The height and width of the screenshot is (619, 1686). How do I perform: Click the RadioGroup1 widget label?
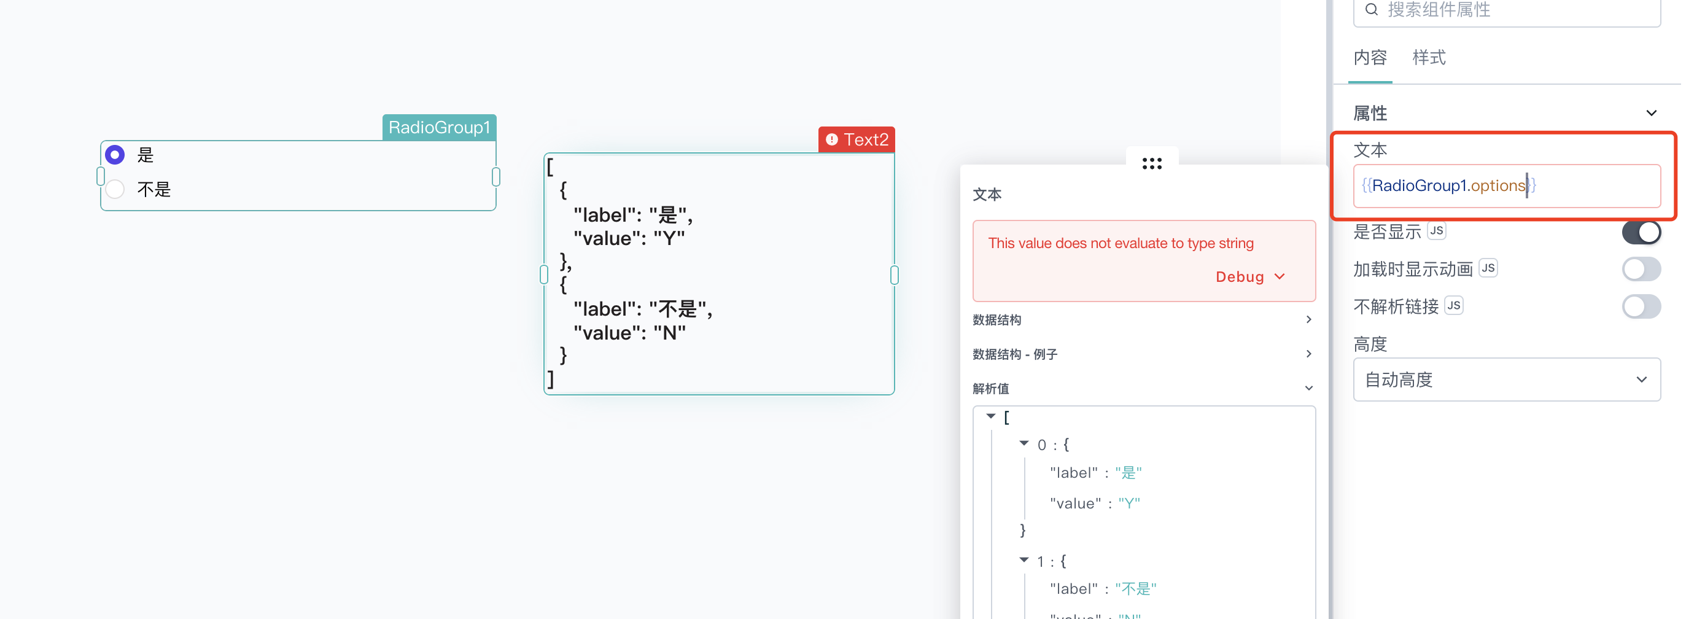pyautogui.click(x=439, y=127)
